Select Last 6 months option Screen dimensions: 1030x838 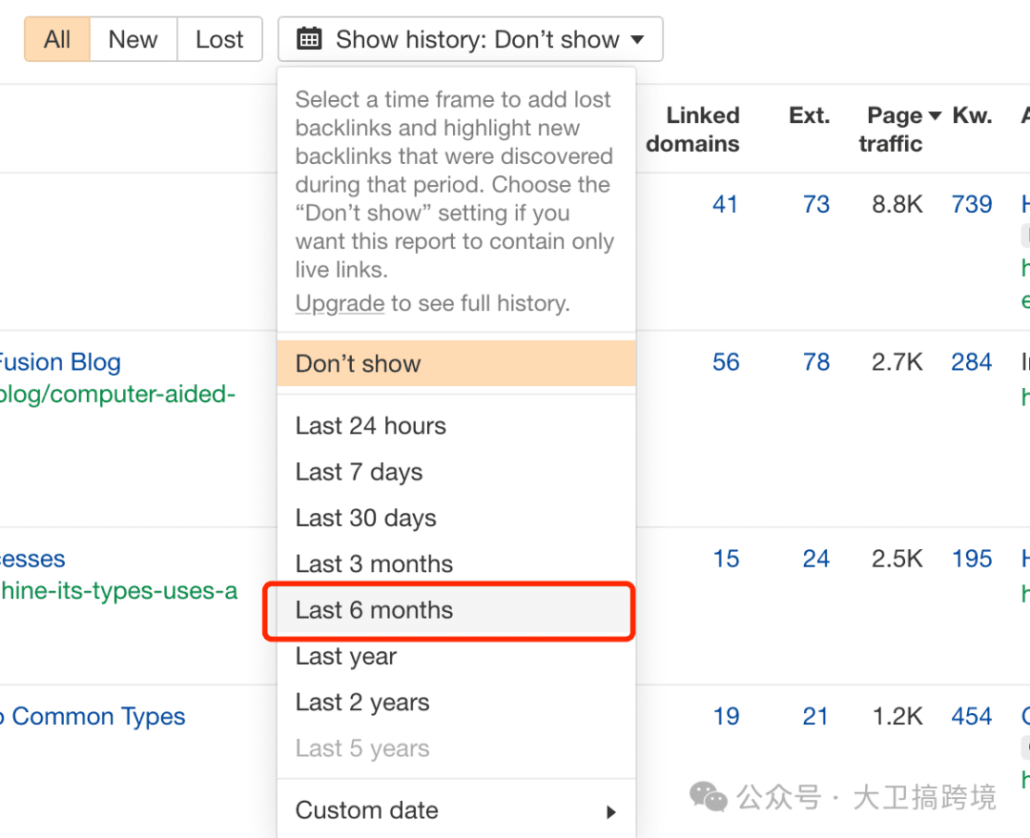tap(374, 610)
